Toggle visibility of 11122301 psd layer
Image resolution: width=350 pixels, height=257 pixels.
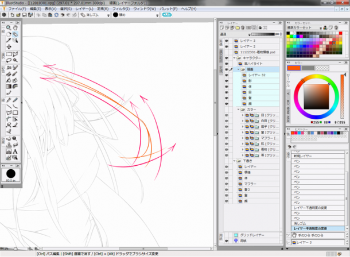pyautogui.click(x=226, y=52)
